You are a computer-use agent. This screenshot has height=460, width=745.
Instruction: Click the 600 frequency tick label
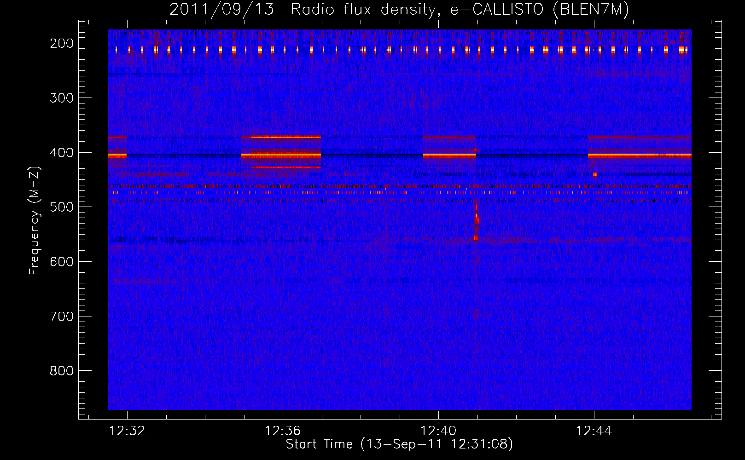pyautogui.click(x=62, y=262)
